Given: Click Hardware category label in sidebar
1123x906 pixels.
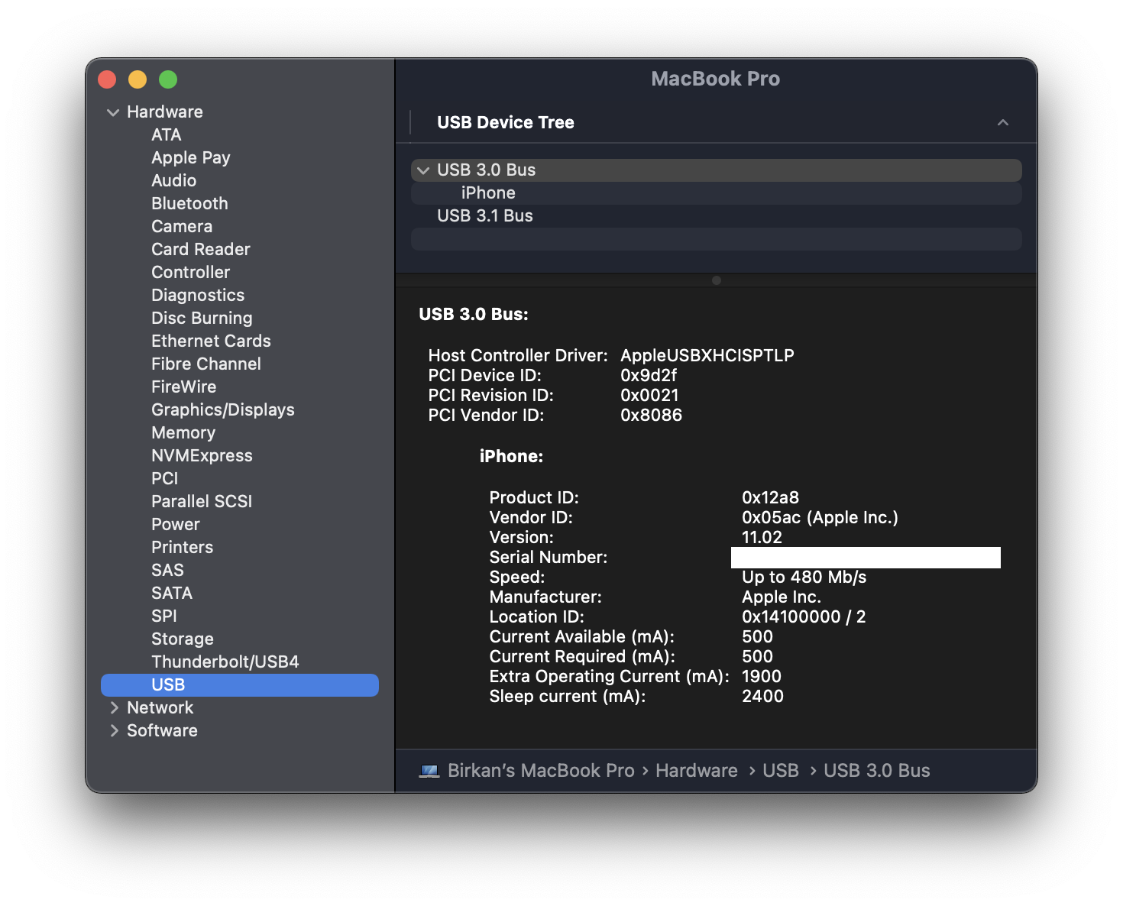Looking at the screenshot, I should 165,112.
